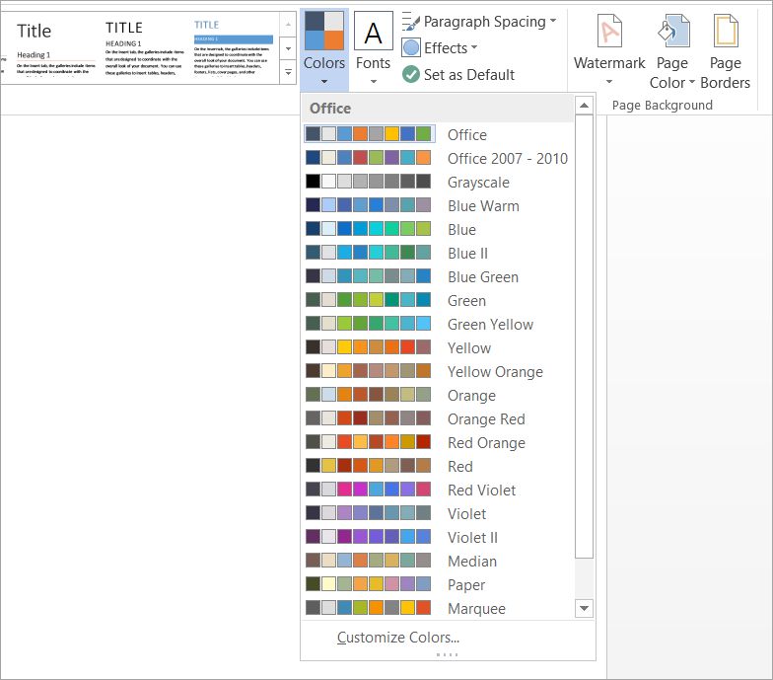The height and width of the screenshot is (680, 773).
Task: Pick the Red theme label
Action: point(459,466)
